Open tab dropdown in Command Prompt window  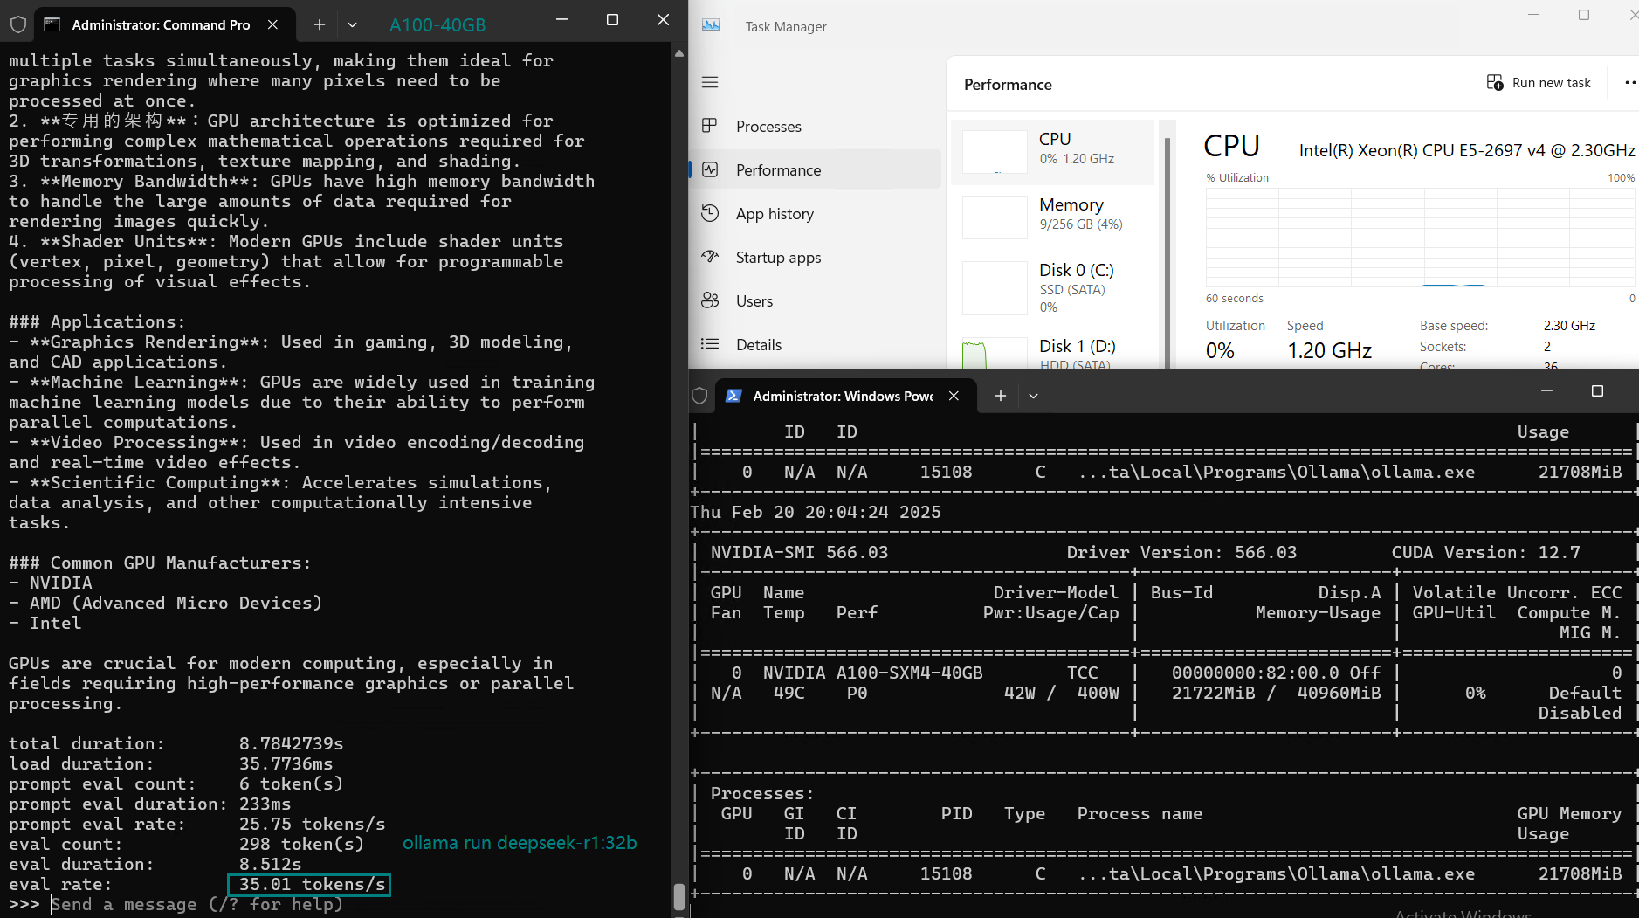(x=352, y=24)
